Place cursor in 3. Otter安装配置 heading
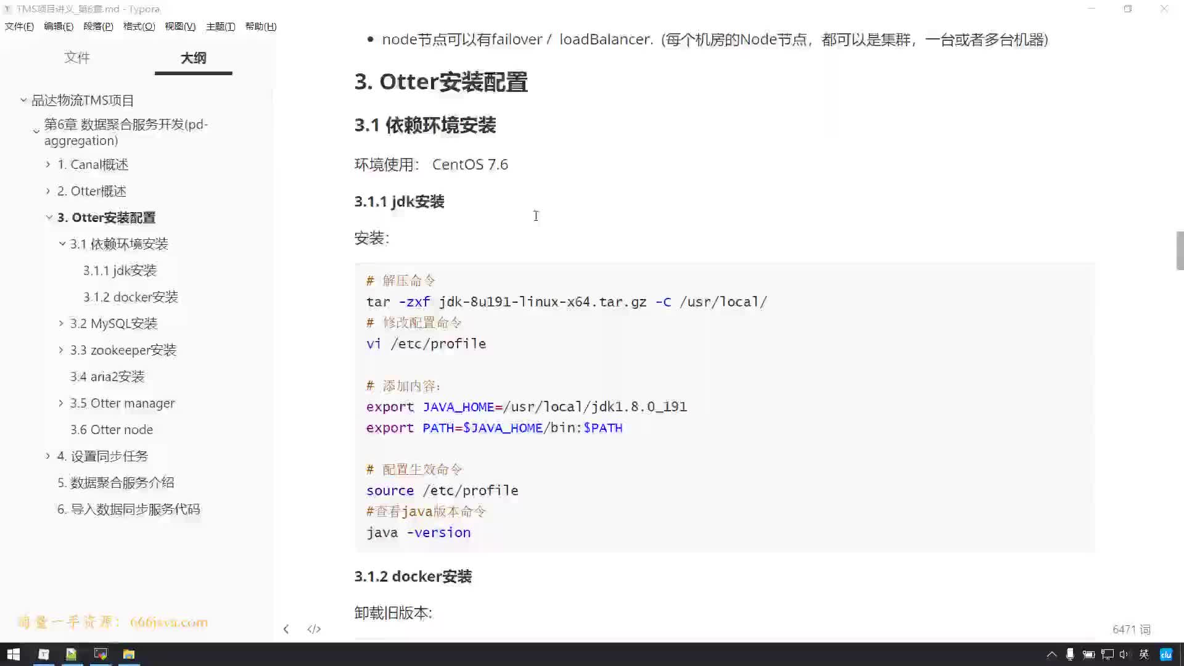The width and height of the screenshot is (1184, 666). tap(441, 82)
